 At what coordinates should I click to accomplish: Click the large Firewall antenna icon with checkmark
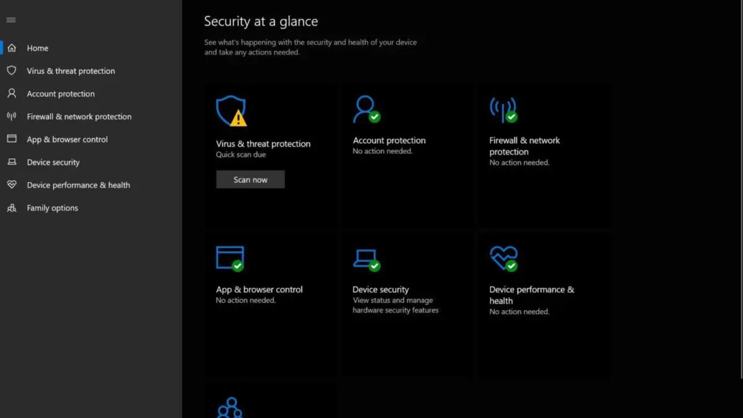[503, 110]
